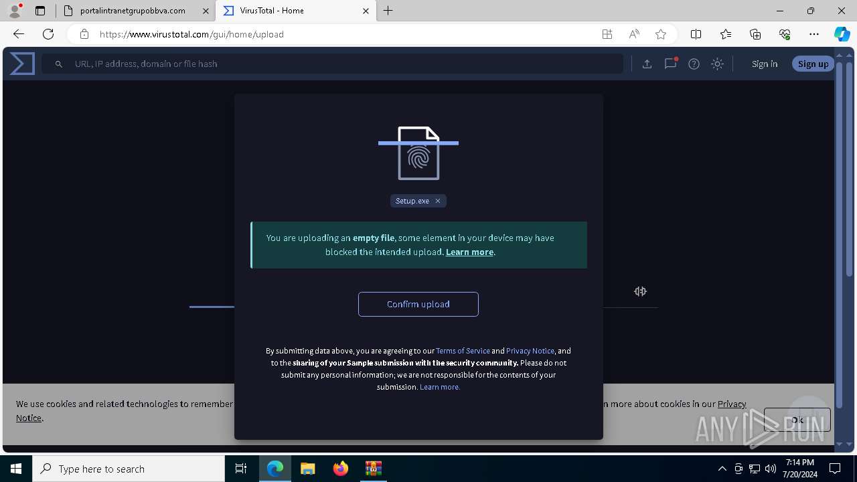Focus the URL, IP address, domain search field
This screenshot has height=482, width=857.
pos(333,64)
